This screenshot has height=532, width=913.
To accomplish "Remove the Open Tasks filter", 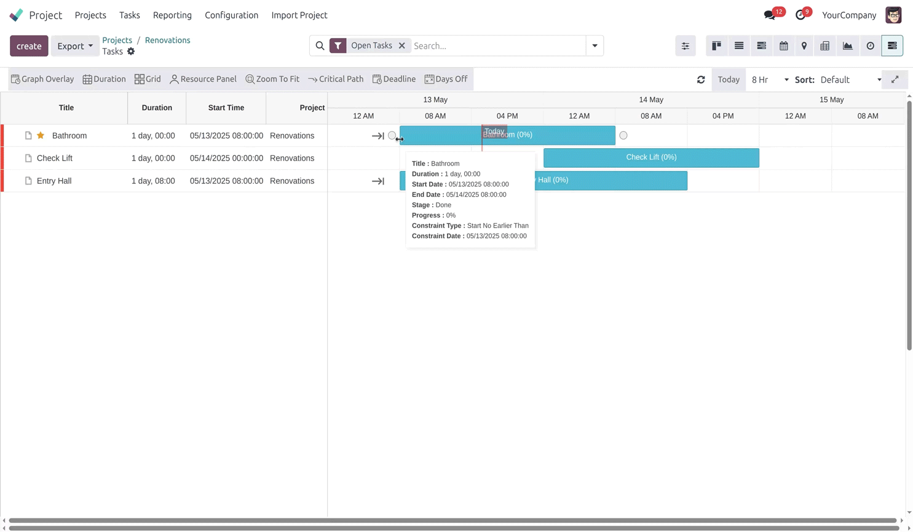I will [x=402, y=46].
